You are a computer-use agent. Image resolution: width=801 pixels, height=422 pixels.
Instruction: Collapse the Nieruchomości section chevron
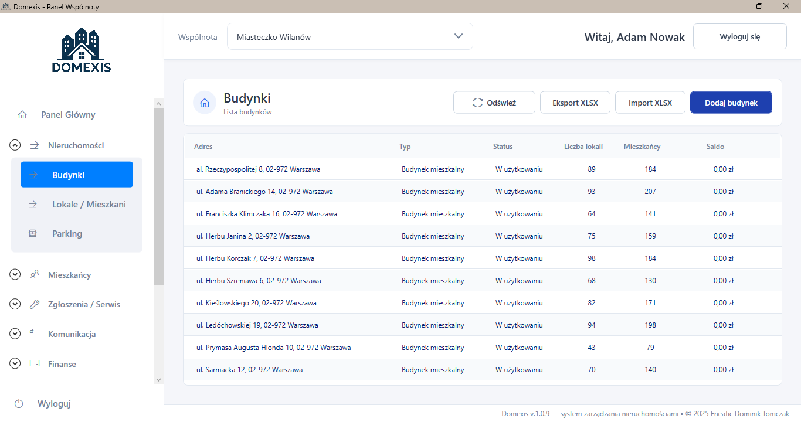(15, 145)
